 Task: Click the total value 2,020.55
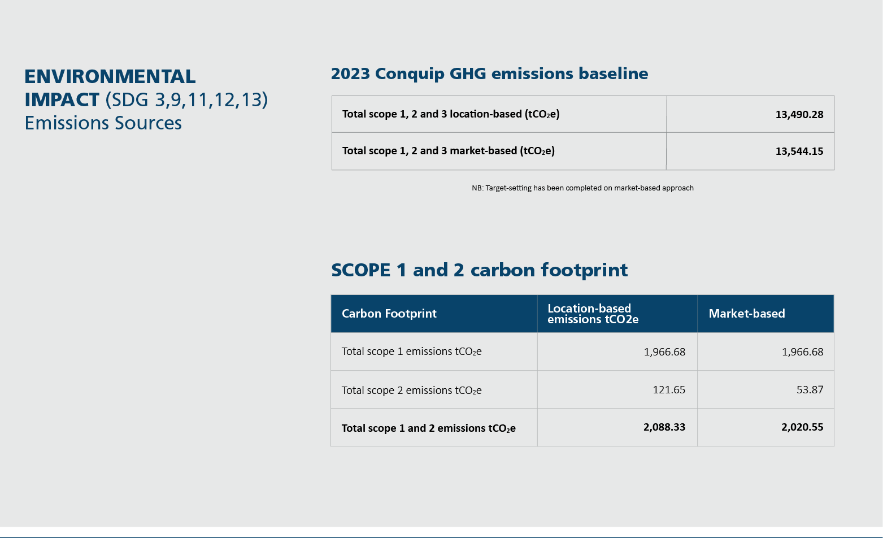802,427
